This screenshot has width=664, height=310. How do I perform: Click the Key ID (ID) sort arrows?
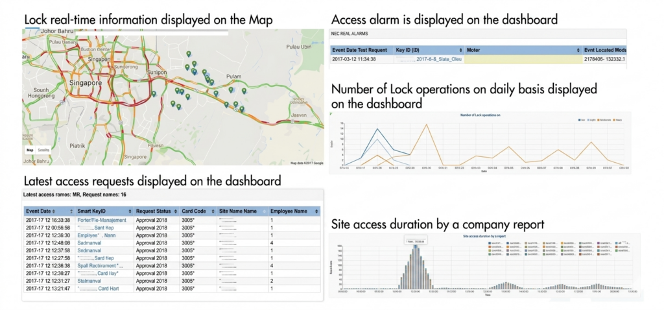[x=461, y=50]
